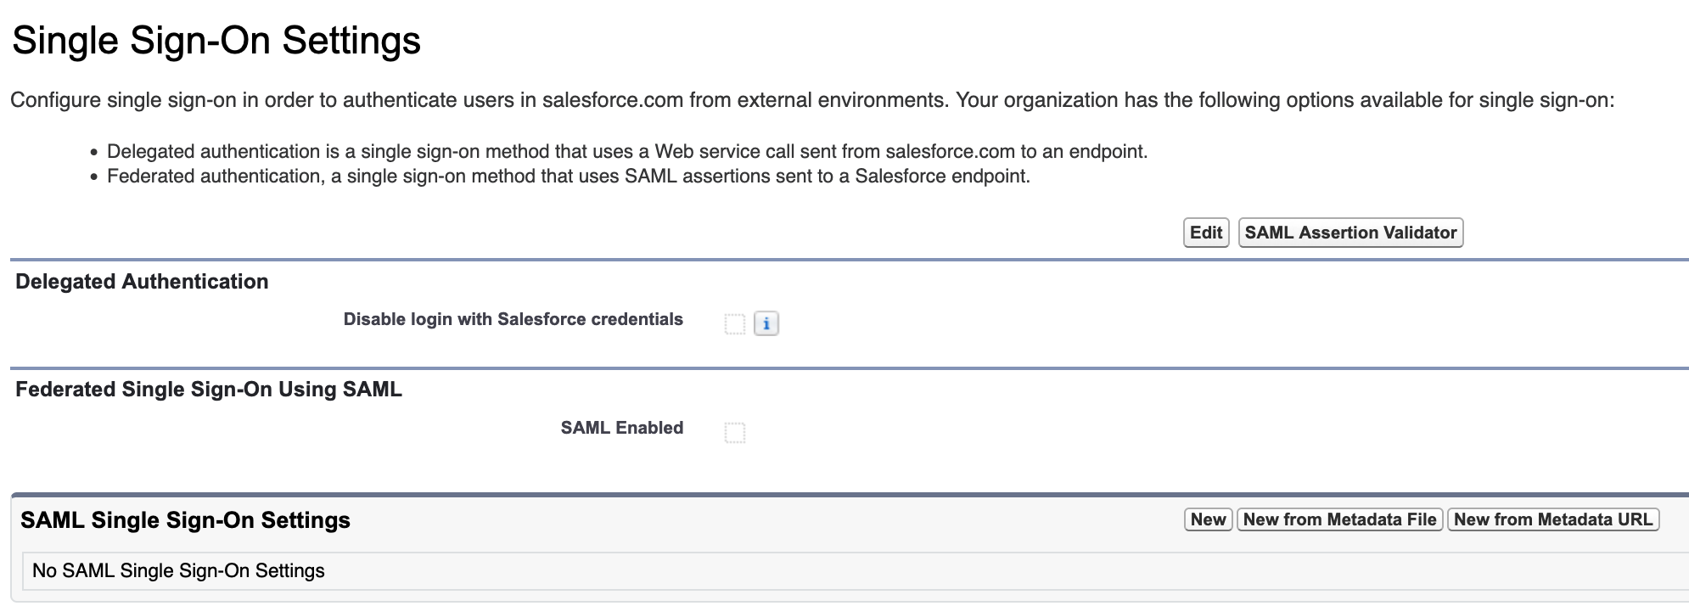Click the SAML Enabled label
The height and width of the screenshot is (606, 1689).
tap(621, 428)
